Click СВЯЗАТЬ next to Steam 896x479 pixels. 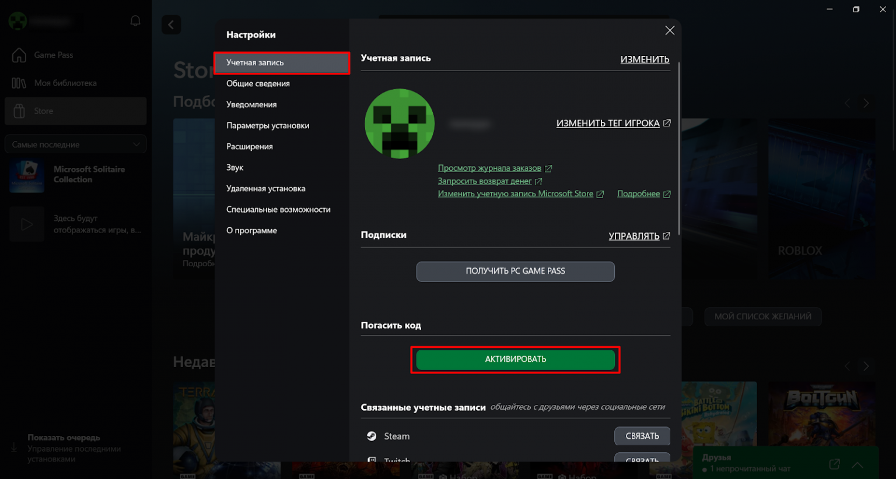click(x=642, y=436)
